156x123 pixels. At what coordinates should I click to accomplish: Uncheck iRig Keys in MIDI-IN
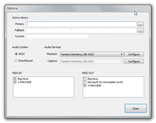(15, 79)
